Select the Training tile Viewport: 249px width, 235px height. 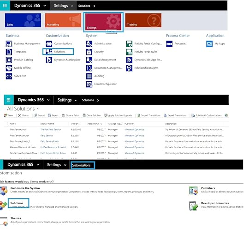click(143, 20)
